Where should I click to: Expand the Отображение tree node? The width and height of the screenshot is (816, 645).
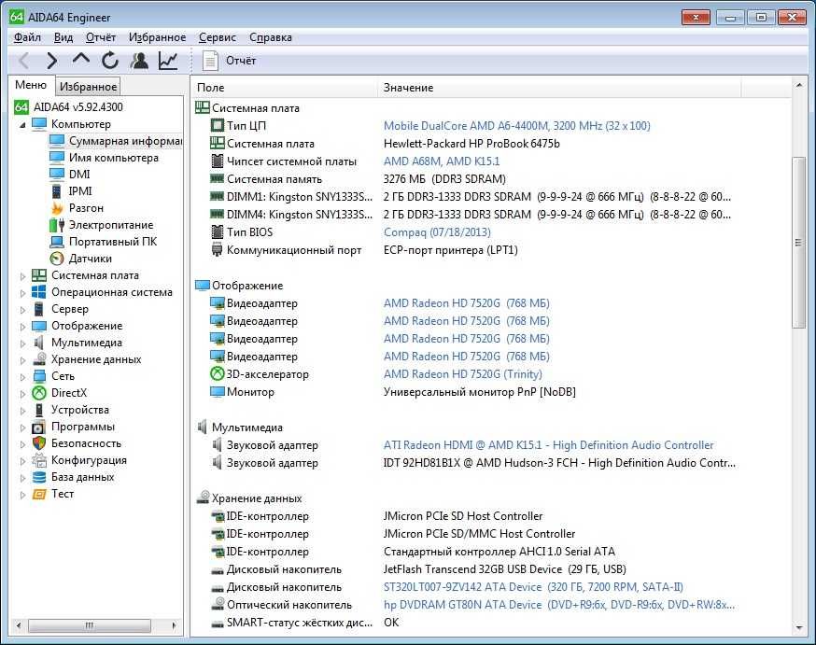(22, 327)
